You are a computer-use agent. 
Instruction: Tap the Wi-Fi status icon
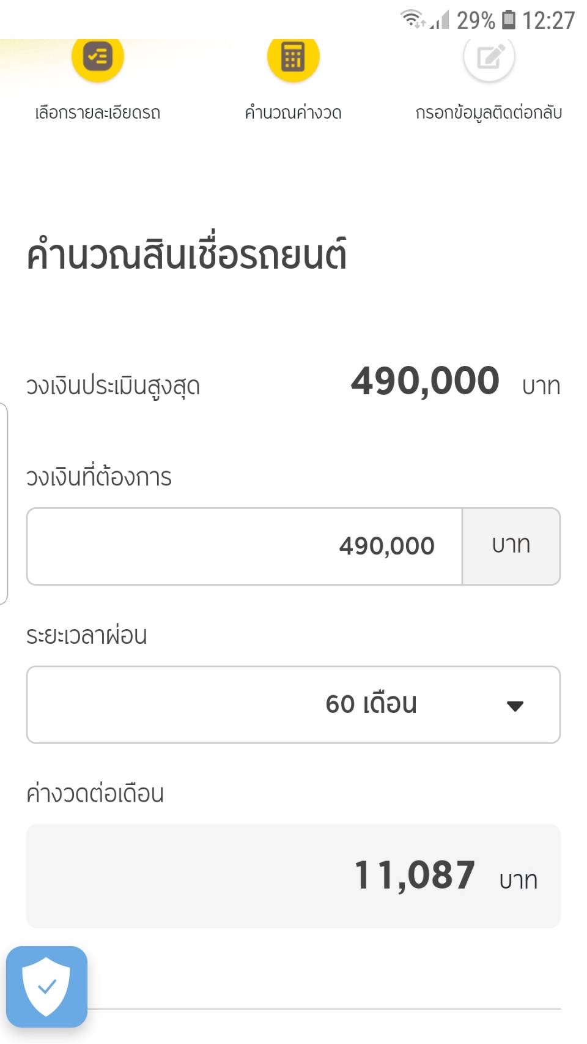click(x=412, y=20)
